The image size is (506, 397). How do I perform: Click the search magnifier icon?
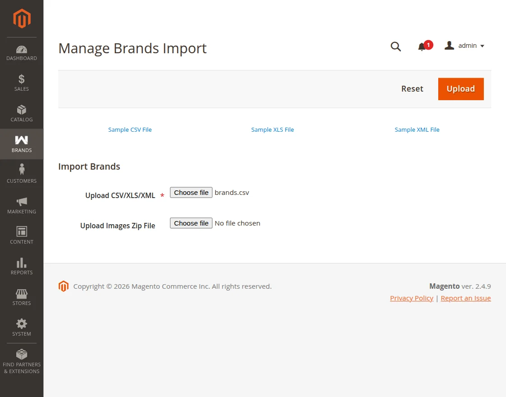click(396, 47)
